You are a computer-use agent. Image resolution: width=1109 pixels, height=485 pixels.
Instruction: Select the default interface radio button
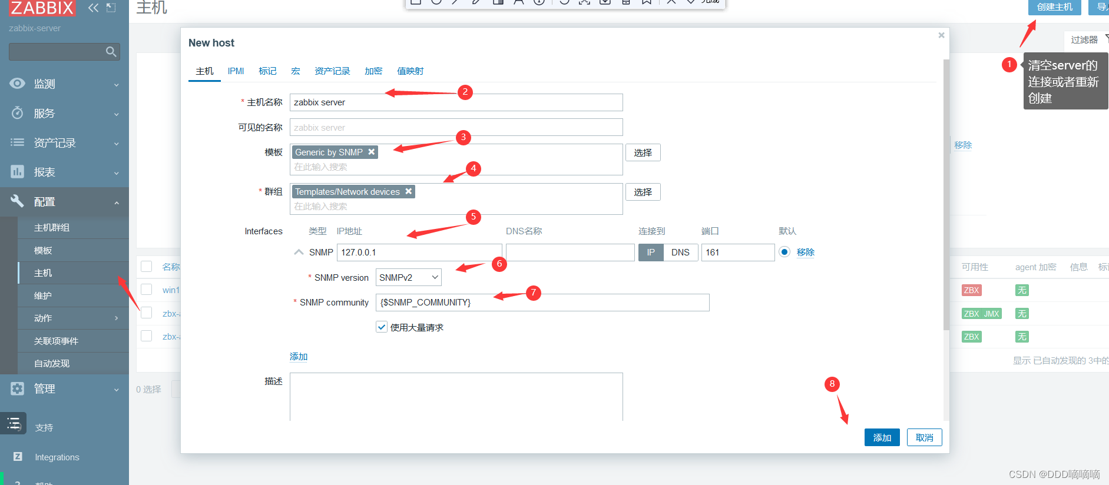pyautogui.click(x=784, y=252)
